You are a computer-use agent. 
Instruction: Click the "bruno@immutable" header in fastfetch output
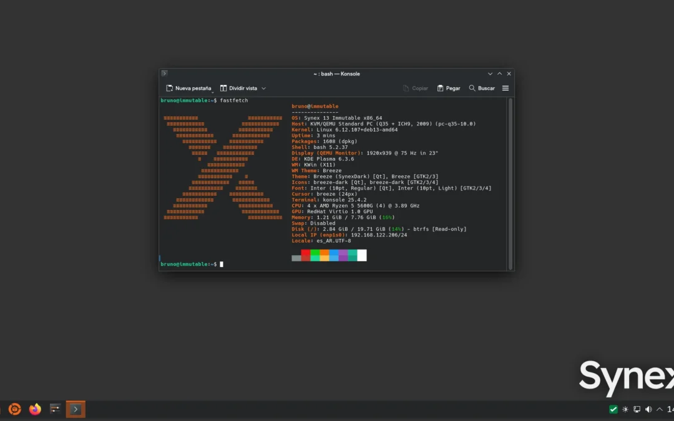click(315, 106)
